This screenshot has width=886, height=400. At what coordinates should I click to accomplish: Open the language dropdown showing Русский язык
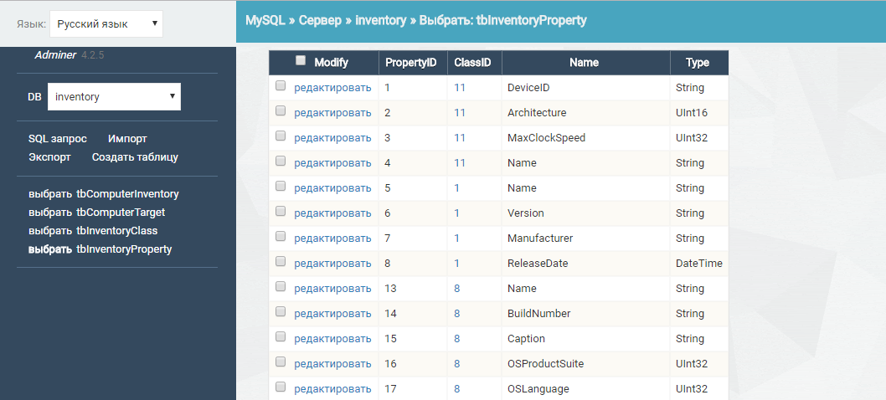(106, 24)
